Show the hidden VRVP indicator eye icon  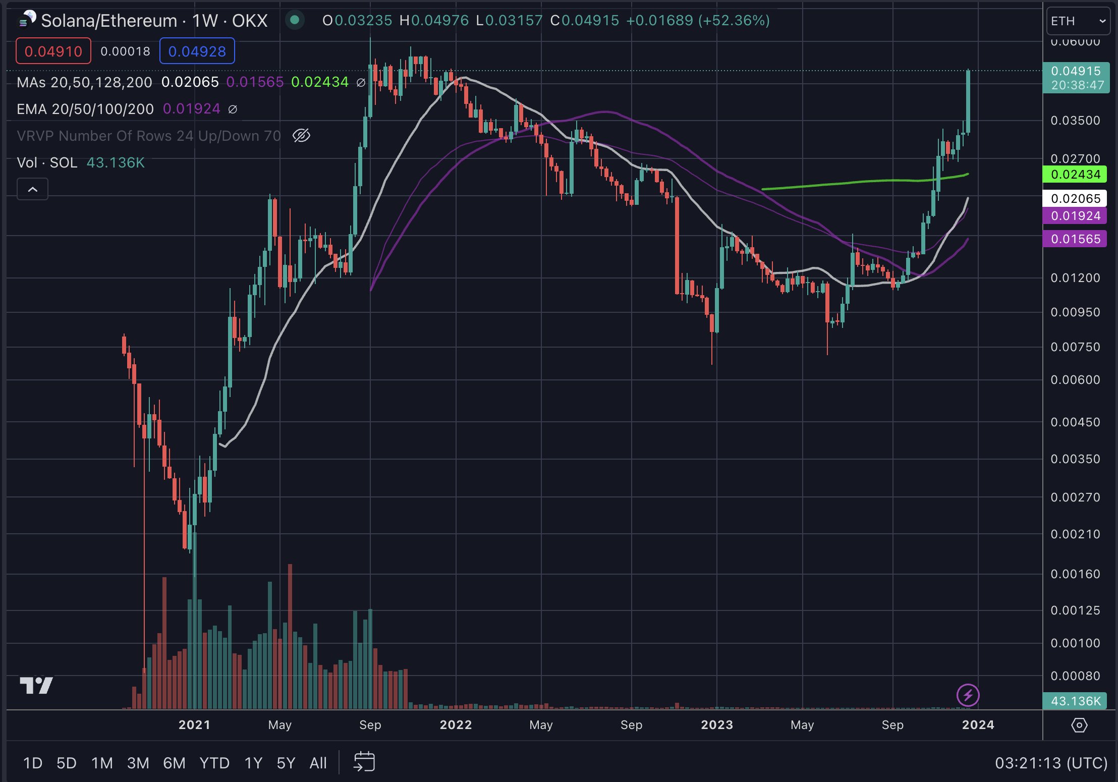(301, 136)
